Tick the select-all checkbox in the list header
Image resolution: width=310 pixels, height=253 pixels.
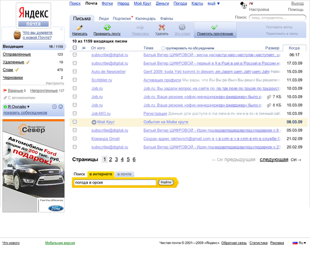(75, 48)
